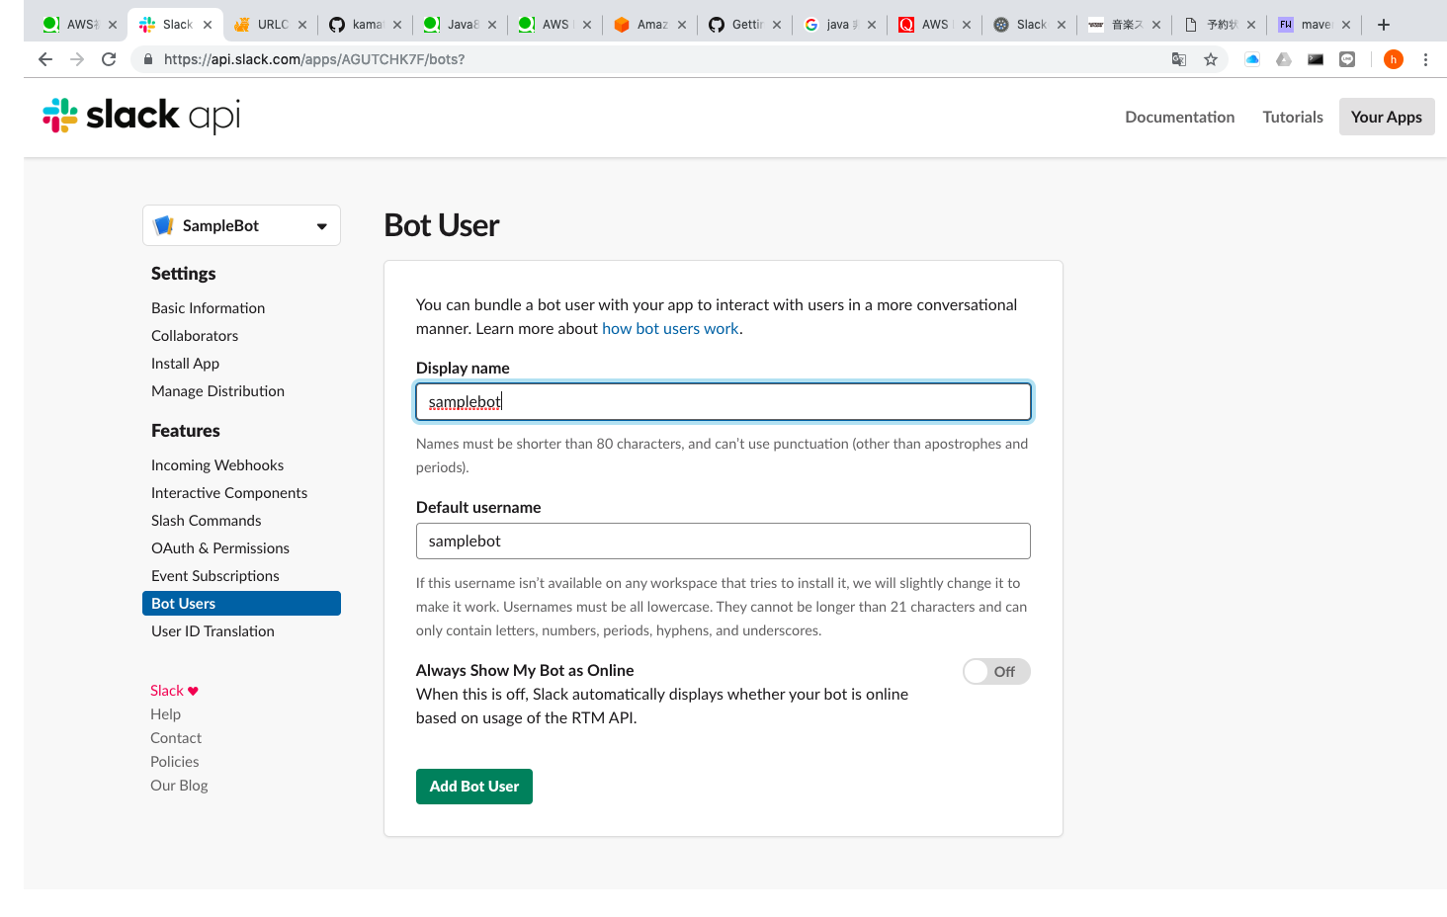
Task: Open the Help footer link
Action: pos(165,714)
